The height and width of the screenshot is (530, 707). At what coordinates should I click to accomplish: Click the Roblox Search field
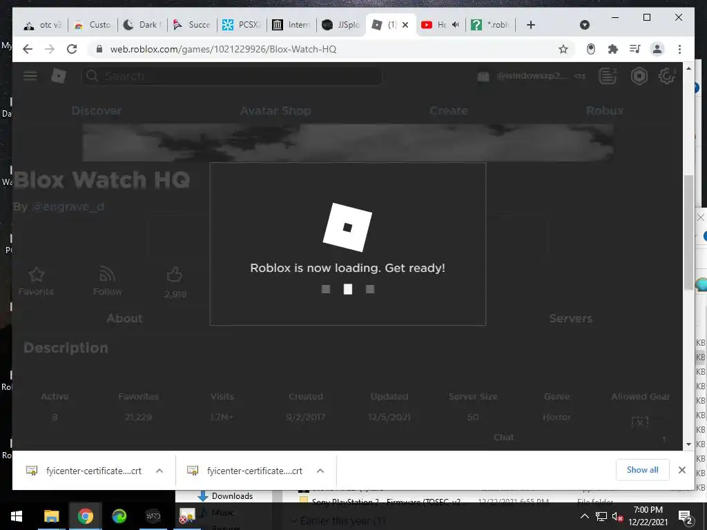[x=232, y=76]
